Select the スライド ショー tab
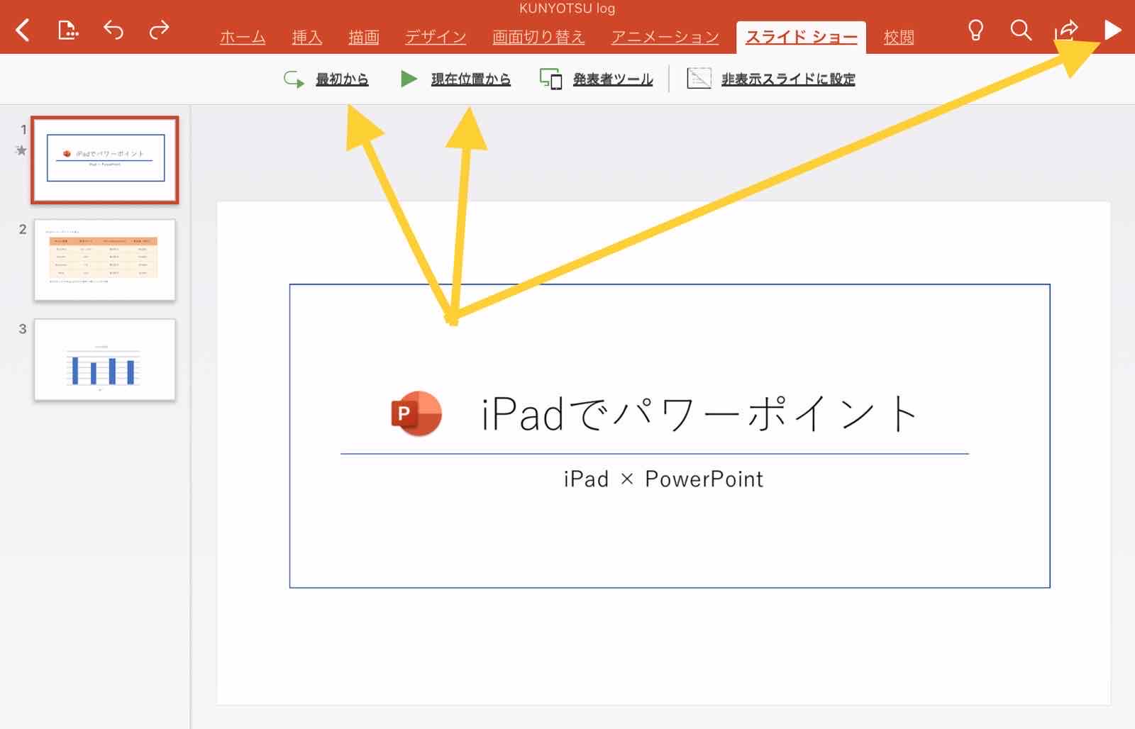Screen dimensions: 1135x729 (x=801, y=37)
